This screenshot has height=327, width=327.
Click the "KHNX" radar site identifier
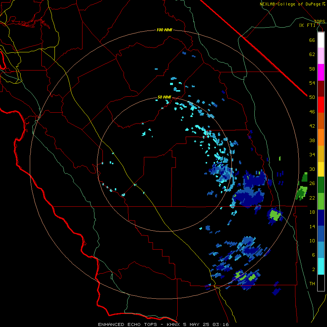(174, 324)
